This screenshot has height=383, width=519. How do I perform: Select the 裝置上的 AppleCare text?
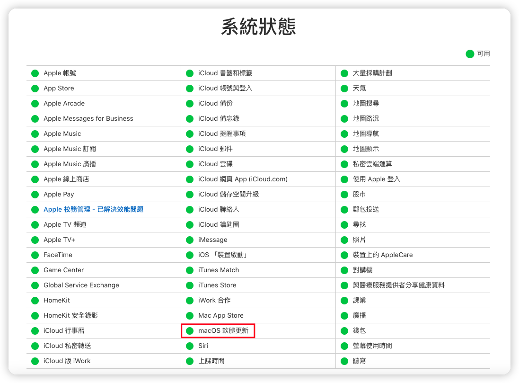click(383, 255)
